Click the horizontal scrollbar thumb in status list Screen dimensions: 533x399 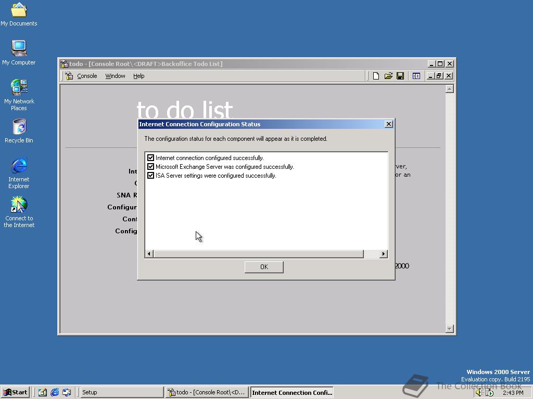258,254
